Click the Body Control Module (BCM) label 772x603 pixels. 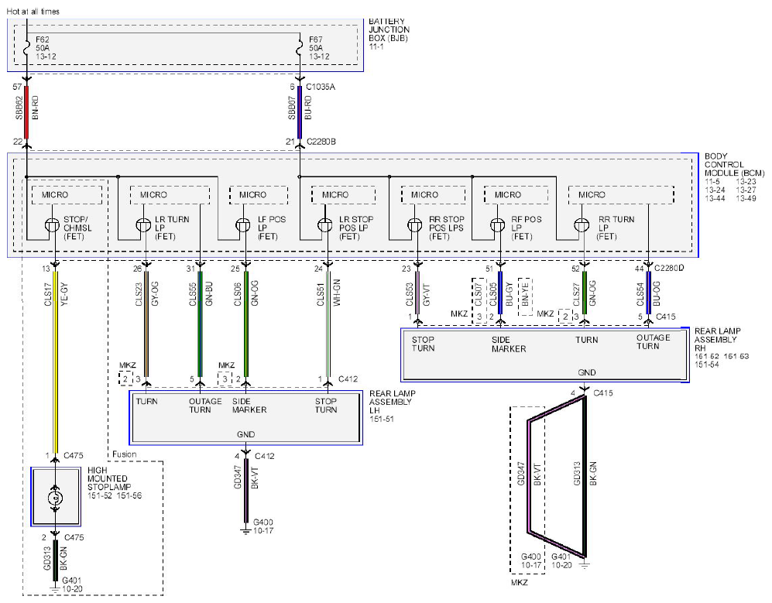click(x=733, y=164)
